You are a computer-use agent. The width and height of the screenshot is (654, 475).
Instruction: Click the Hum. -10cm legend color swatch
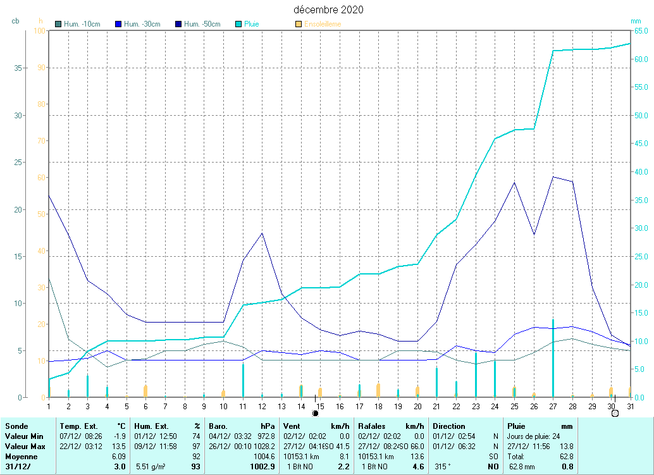(x=59, y=25)
